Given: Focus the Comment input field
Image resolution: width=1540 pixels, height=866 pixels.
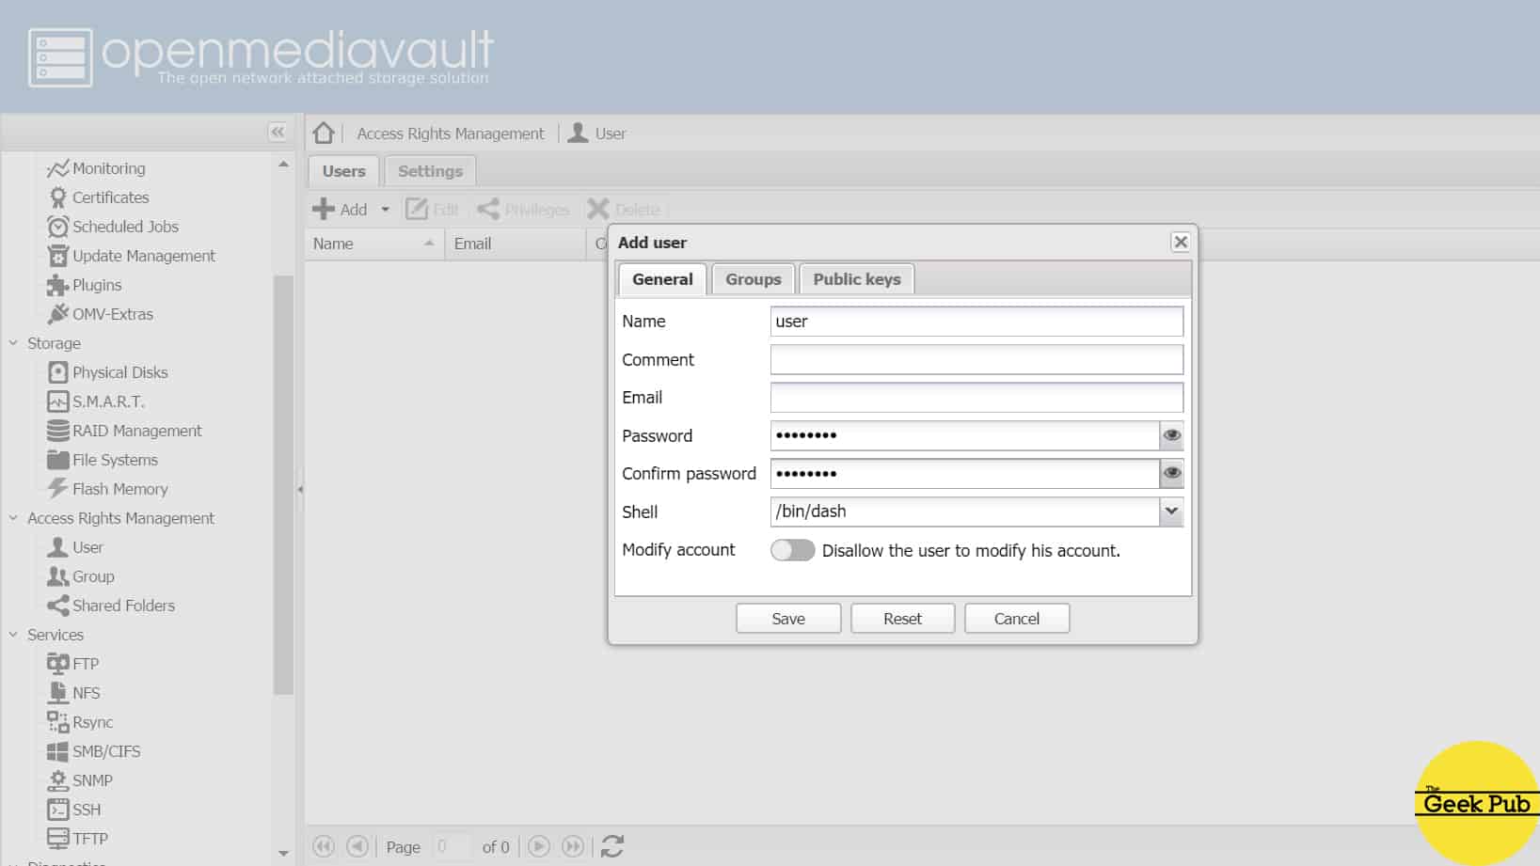Looking at the screenshot, I should point(976,359).
